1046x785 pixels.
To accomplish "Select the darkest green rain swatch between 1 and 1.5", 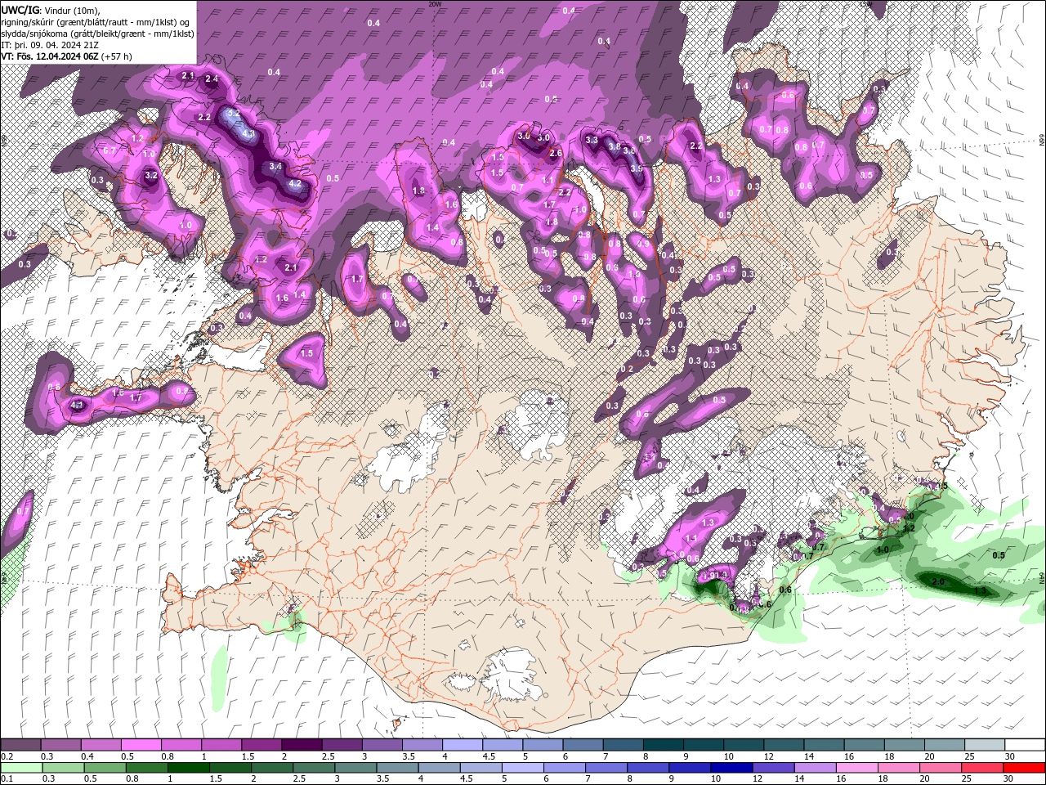I will tap(188, 768).
